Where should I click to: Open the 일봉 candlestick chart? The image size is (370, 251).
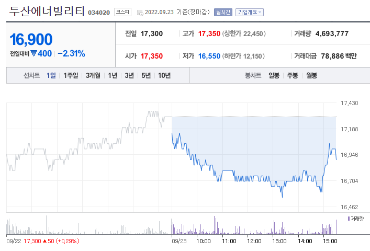click(x=274, y=75)
